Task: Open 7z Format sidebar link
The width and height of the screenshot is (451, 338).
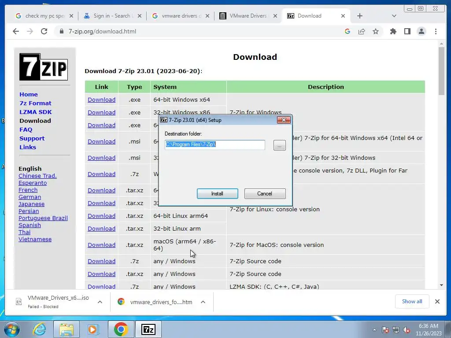Action: pos(35,103)
